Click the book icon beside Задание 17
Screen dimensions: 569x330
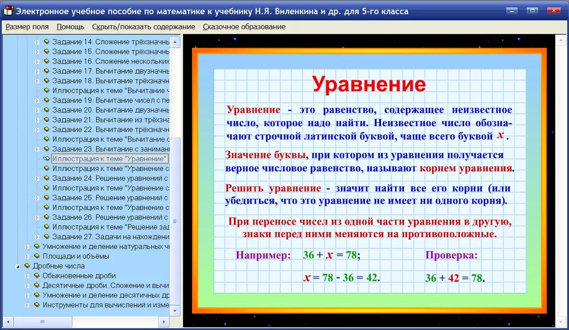46,71
